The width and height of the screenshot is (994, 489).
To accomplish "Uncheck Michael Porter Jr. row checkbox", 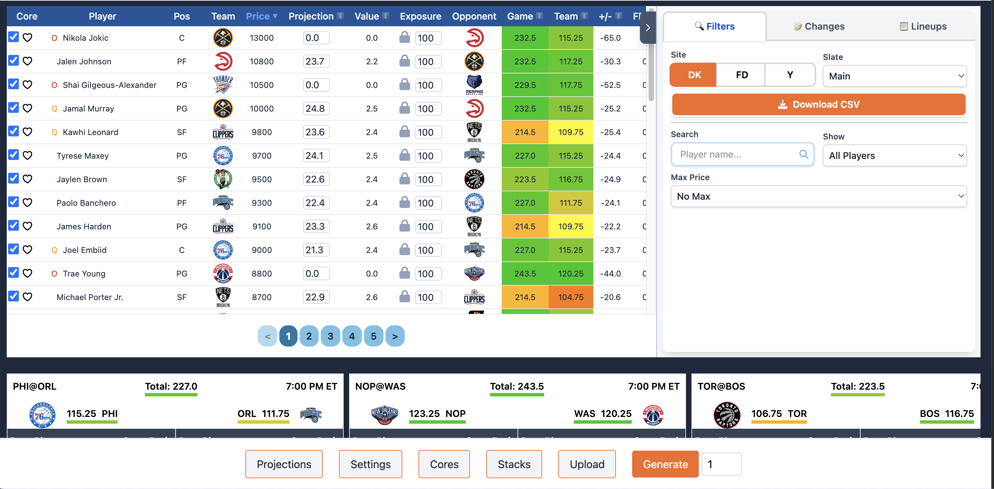I will pos(13,296).
